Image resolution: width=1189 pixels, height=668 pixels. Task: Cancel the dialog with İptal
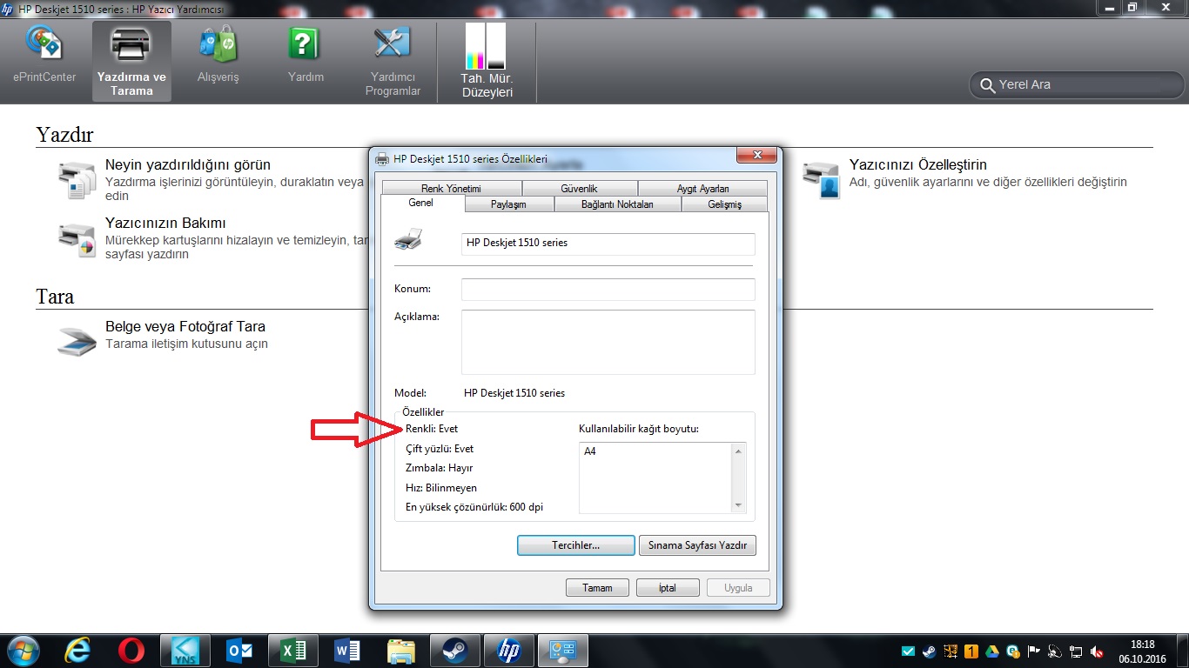pyautogui.click(x=668, y=588)
